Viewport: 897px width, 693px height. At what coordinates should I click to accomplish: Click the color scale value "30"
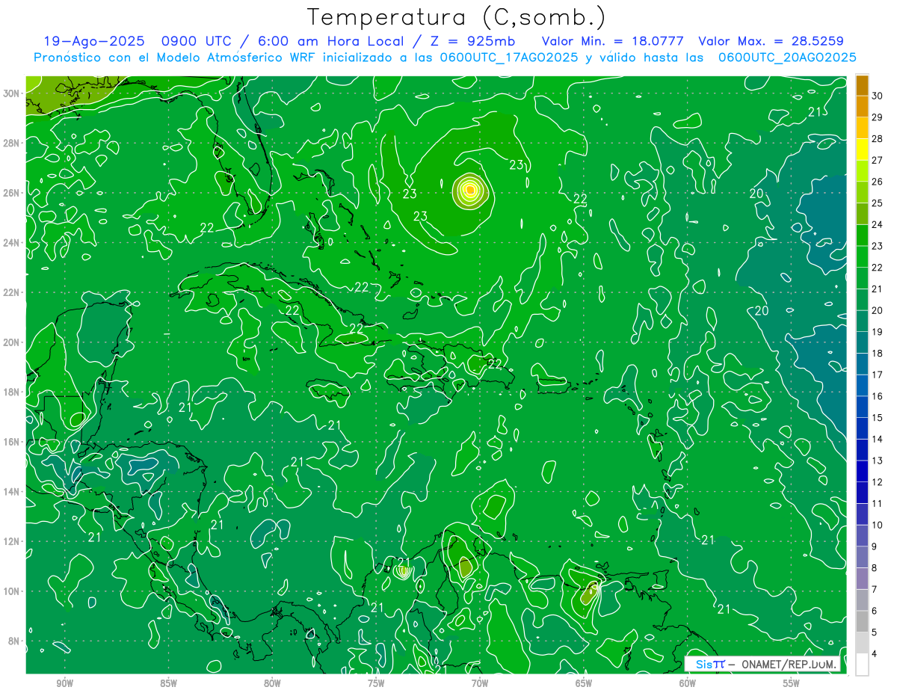click(x=877, y=96)
